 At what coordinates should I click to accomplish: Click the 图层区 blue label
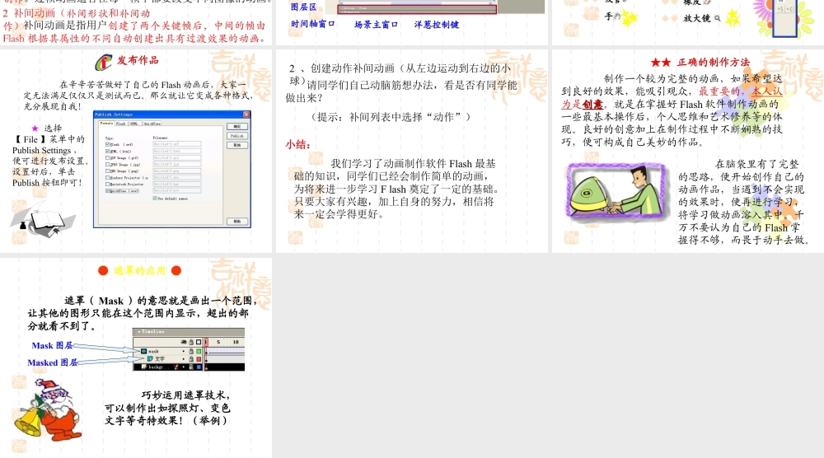click(x=304, y=7)
